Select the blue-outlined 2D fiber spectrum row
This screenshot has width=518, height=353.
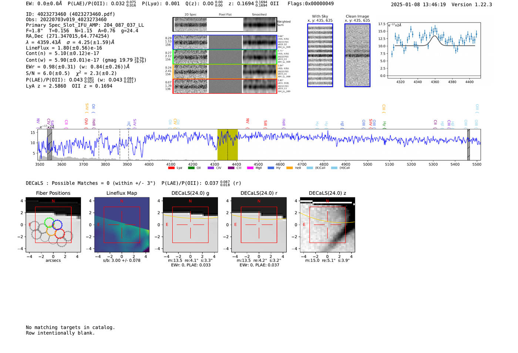(x=225, y=42)
